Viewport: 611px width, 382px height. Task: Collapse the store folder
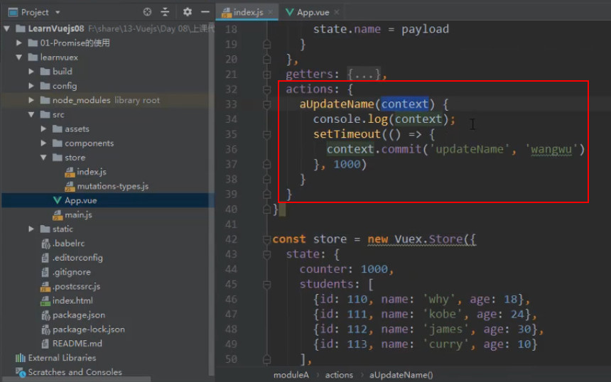[43, 158]
